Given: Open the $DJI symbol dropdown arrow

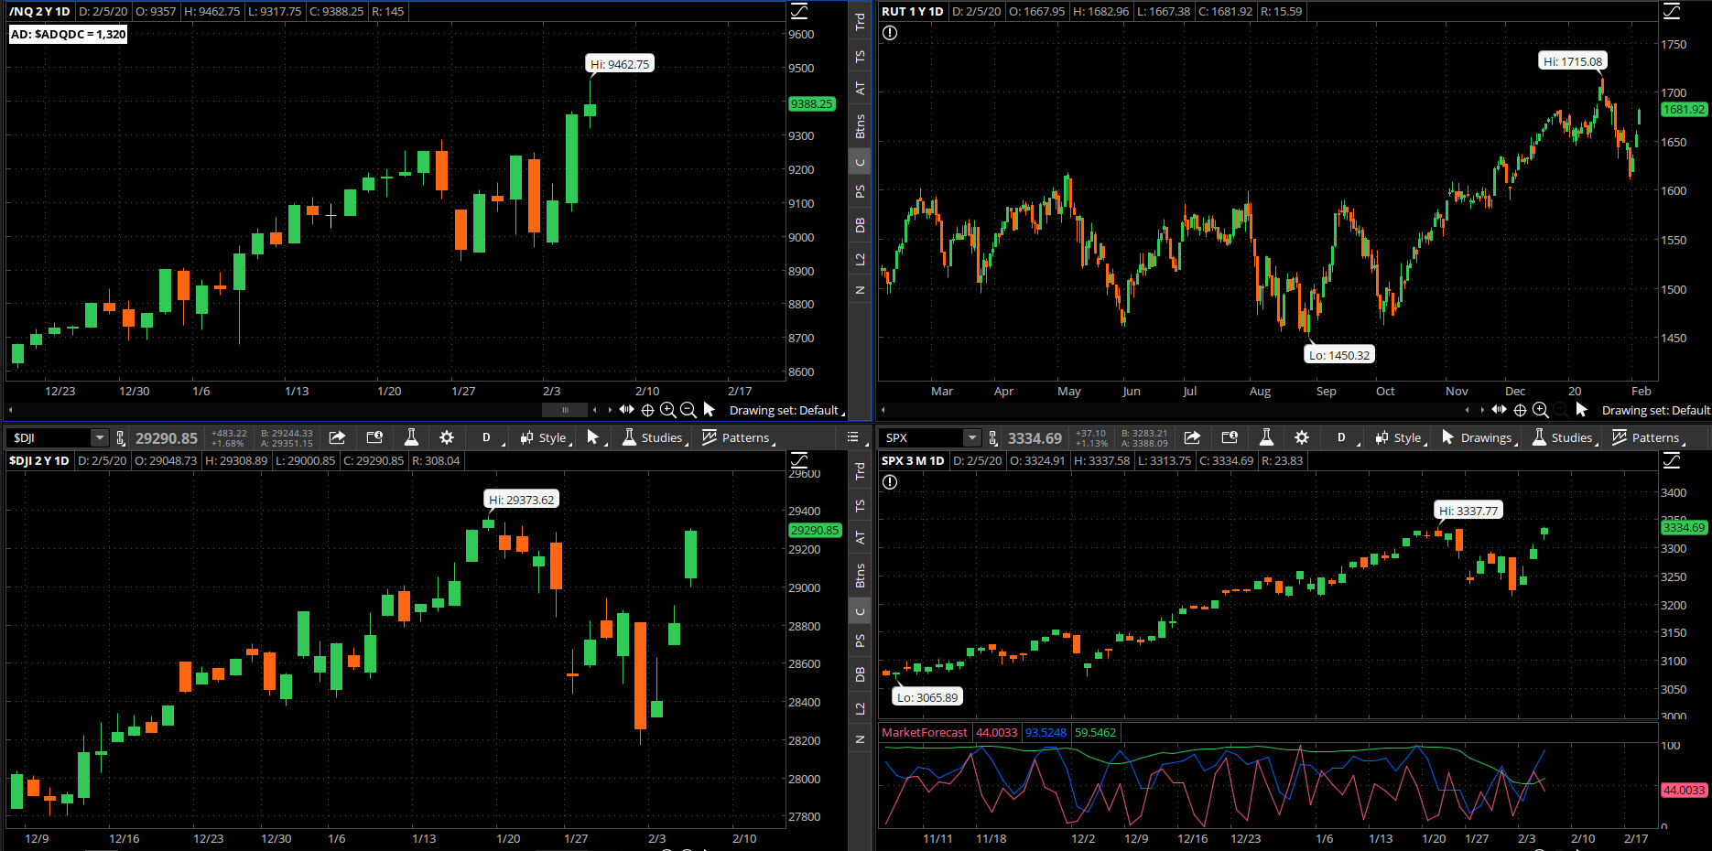Looking at the screenshot, I should click(x=100, y=438).
